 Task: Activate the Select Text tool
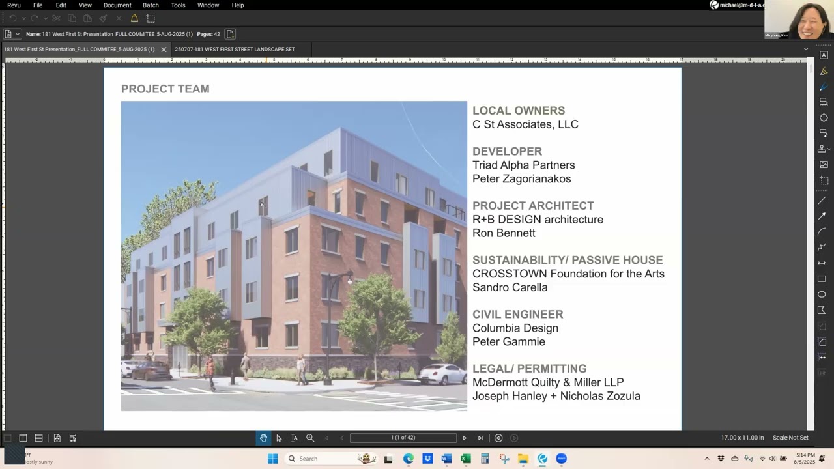tap(295, 438)
